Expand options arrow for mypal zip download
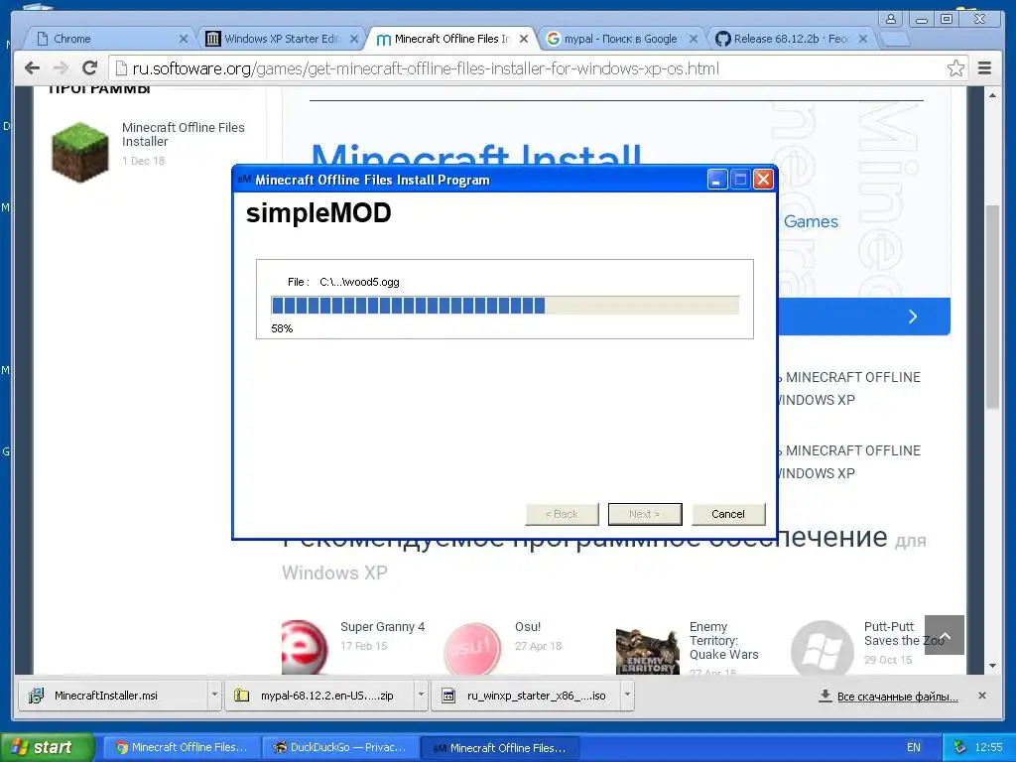1016x762 pixels. (421, 696)
